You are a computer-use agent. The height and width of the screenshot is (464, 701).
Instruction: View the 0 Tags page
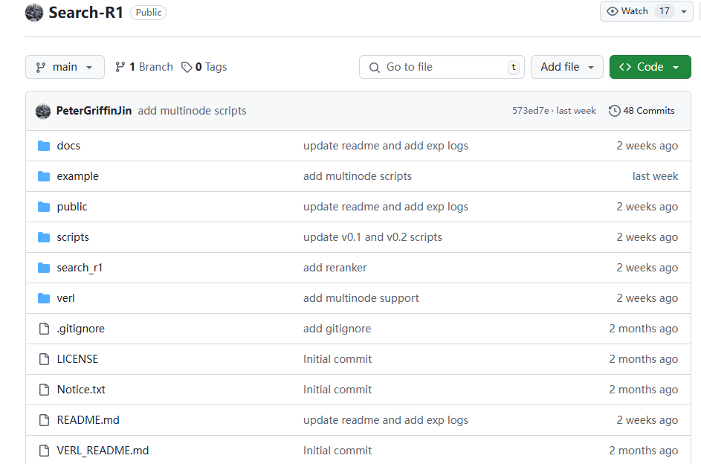click(204, 67)
